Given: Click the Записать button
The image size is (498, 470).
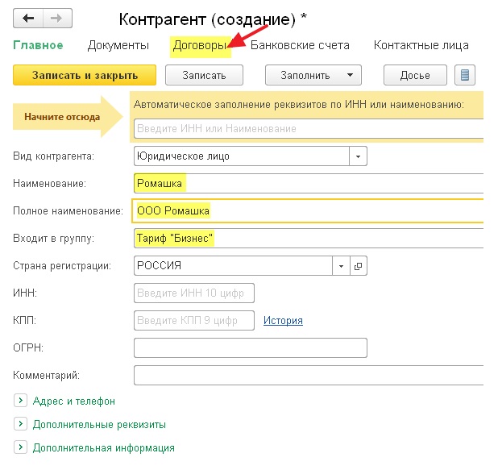Looking at the screenshot, I should click(x=204, y=75).
